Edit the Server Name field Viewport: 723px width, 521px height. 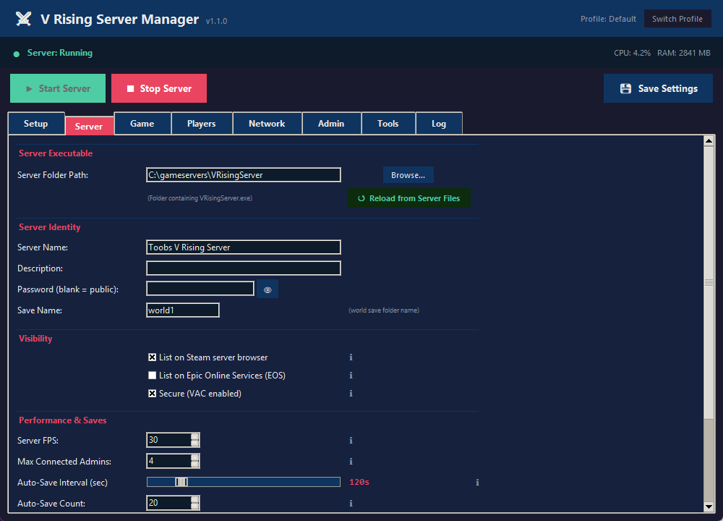point(244,247)
